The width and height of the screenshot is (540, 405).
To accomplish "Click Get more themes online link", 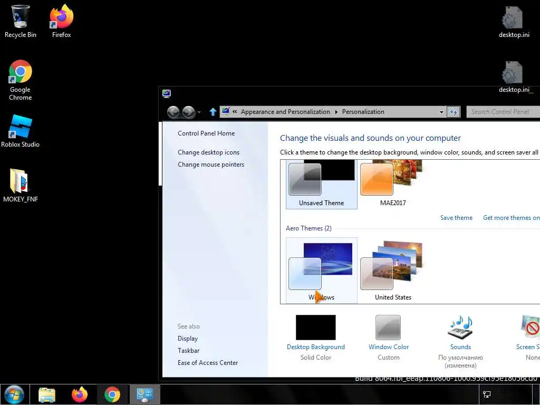I will click(x=512, y=218).
